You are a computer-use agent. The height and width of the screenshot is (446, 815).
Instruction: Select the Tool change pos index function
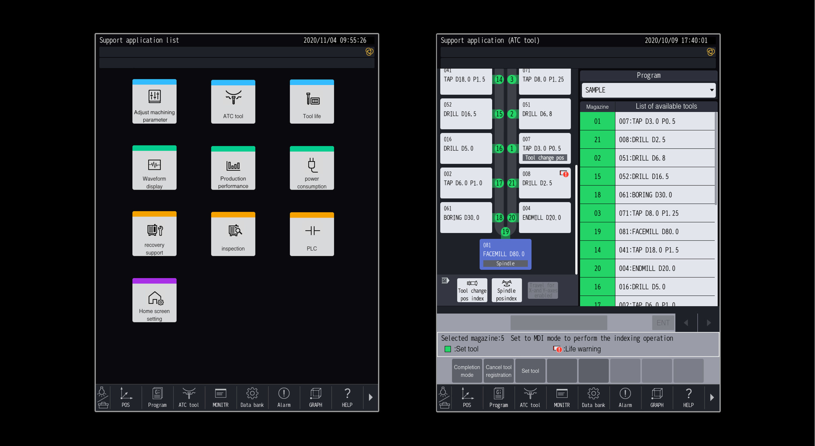pyautogui.click(x=472, y=290)
